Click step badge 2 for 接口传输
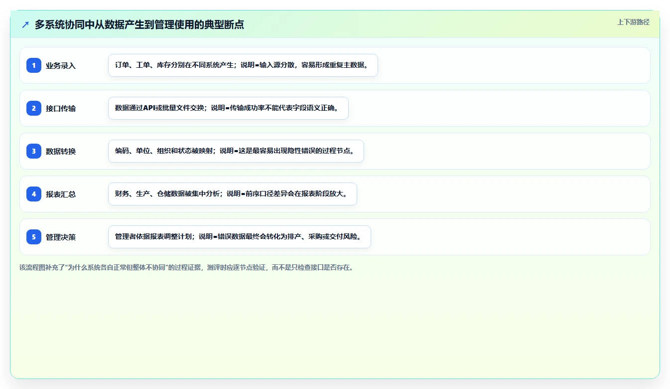The width and height of the screenshot is (670, 389). [34, 108]
